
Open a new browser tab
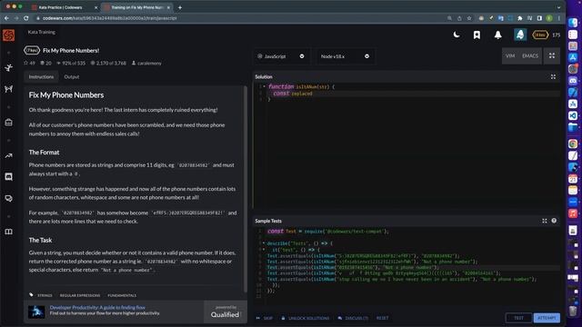[180, 7]
